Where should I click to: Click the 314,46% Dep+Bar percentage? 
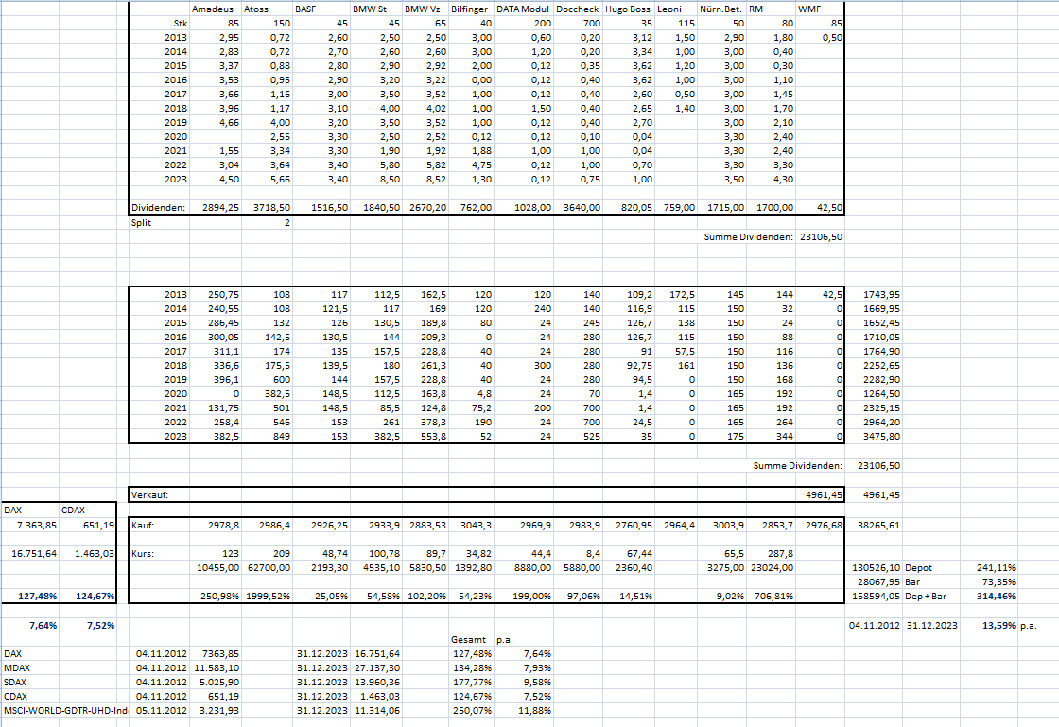pos(996,596)
